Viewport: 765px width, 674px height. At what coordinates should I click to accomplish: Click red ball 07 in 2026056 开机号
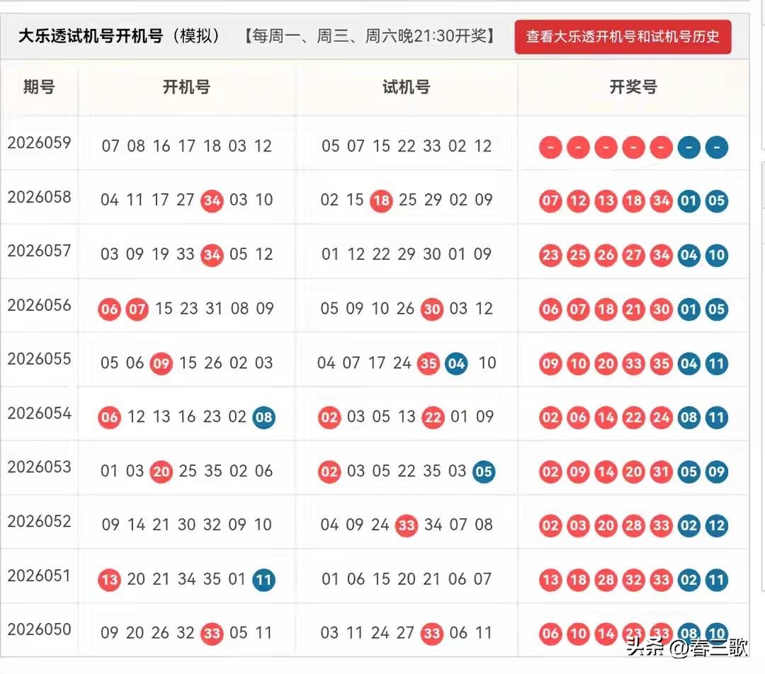(137, 309)
